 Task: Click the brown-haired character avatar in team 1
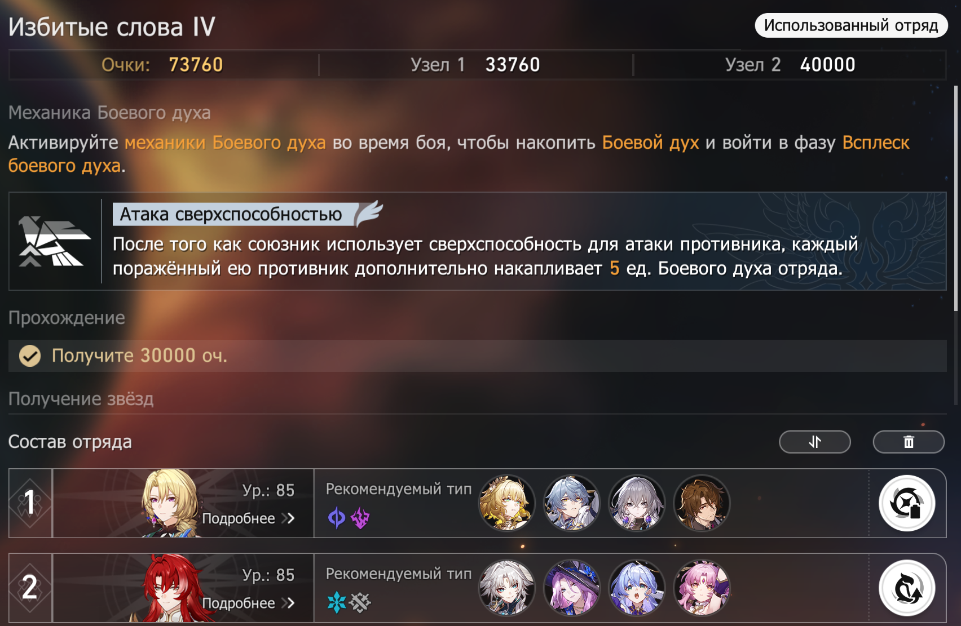(702, 503)
